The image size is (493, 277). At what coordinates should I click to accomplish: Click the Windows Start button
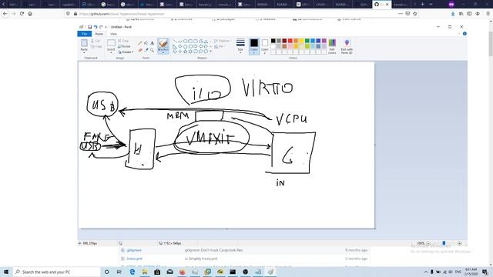(x=6, y=272)
